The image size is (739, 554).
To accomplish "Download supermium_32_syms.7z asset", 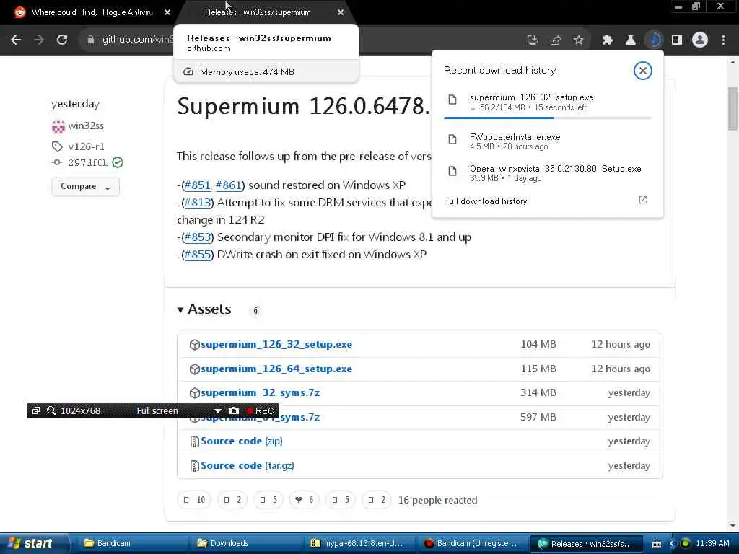I will (x=260, y=393).
